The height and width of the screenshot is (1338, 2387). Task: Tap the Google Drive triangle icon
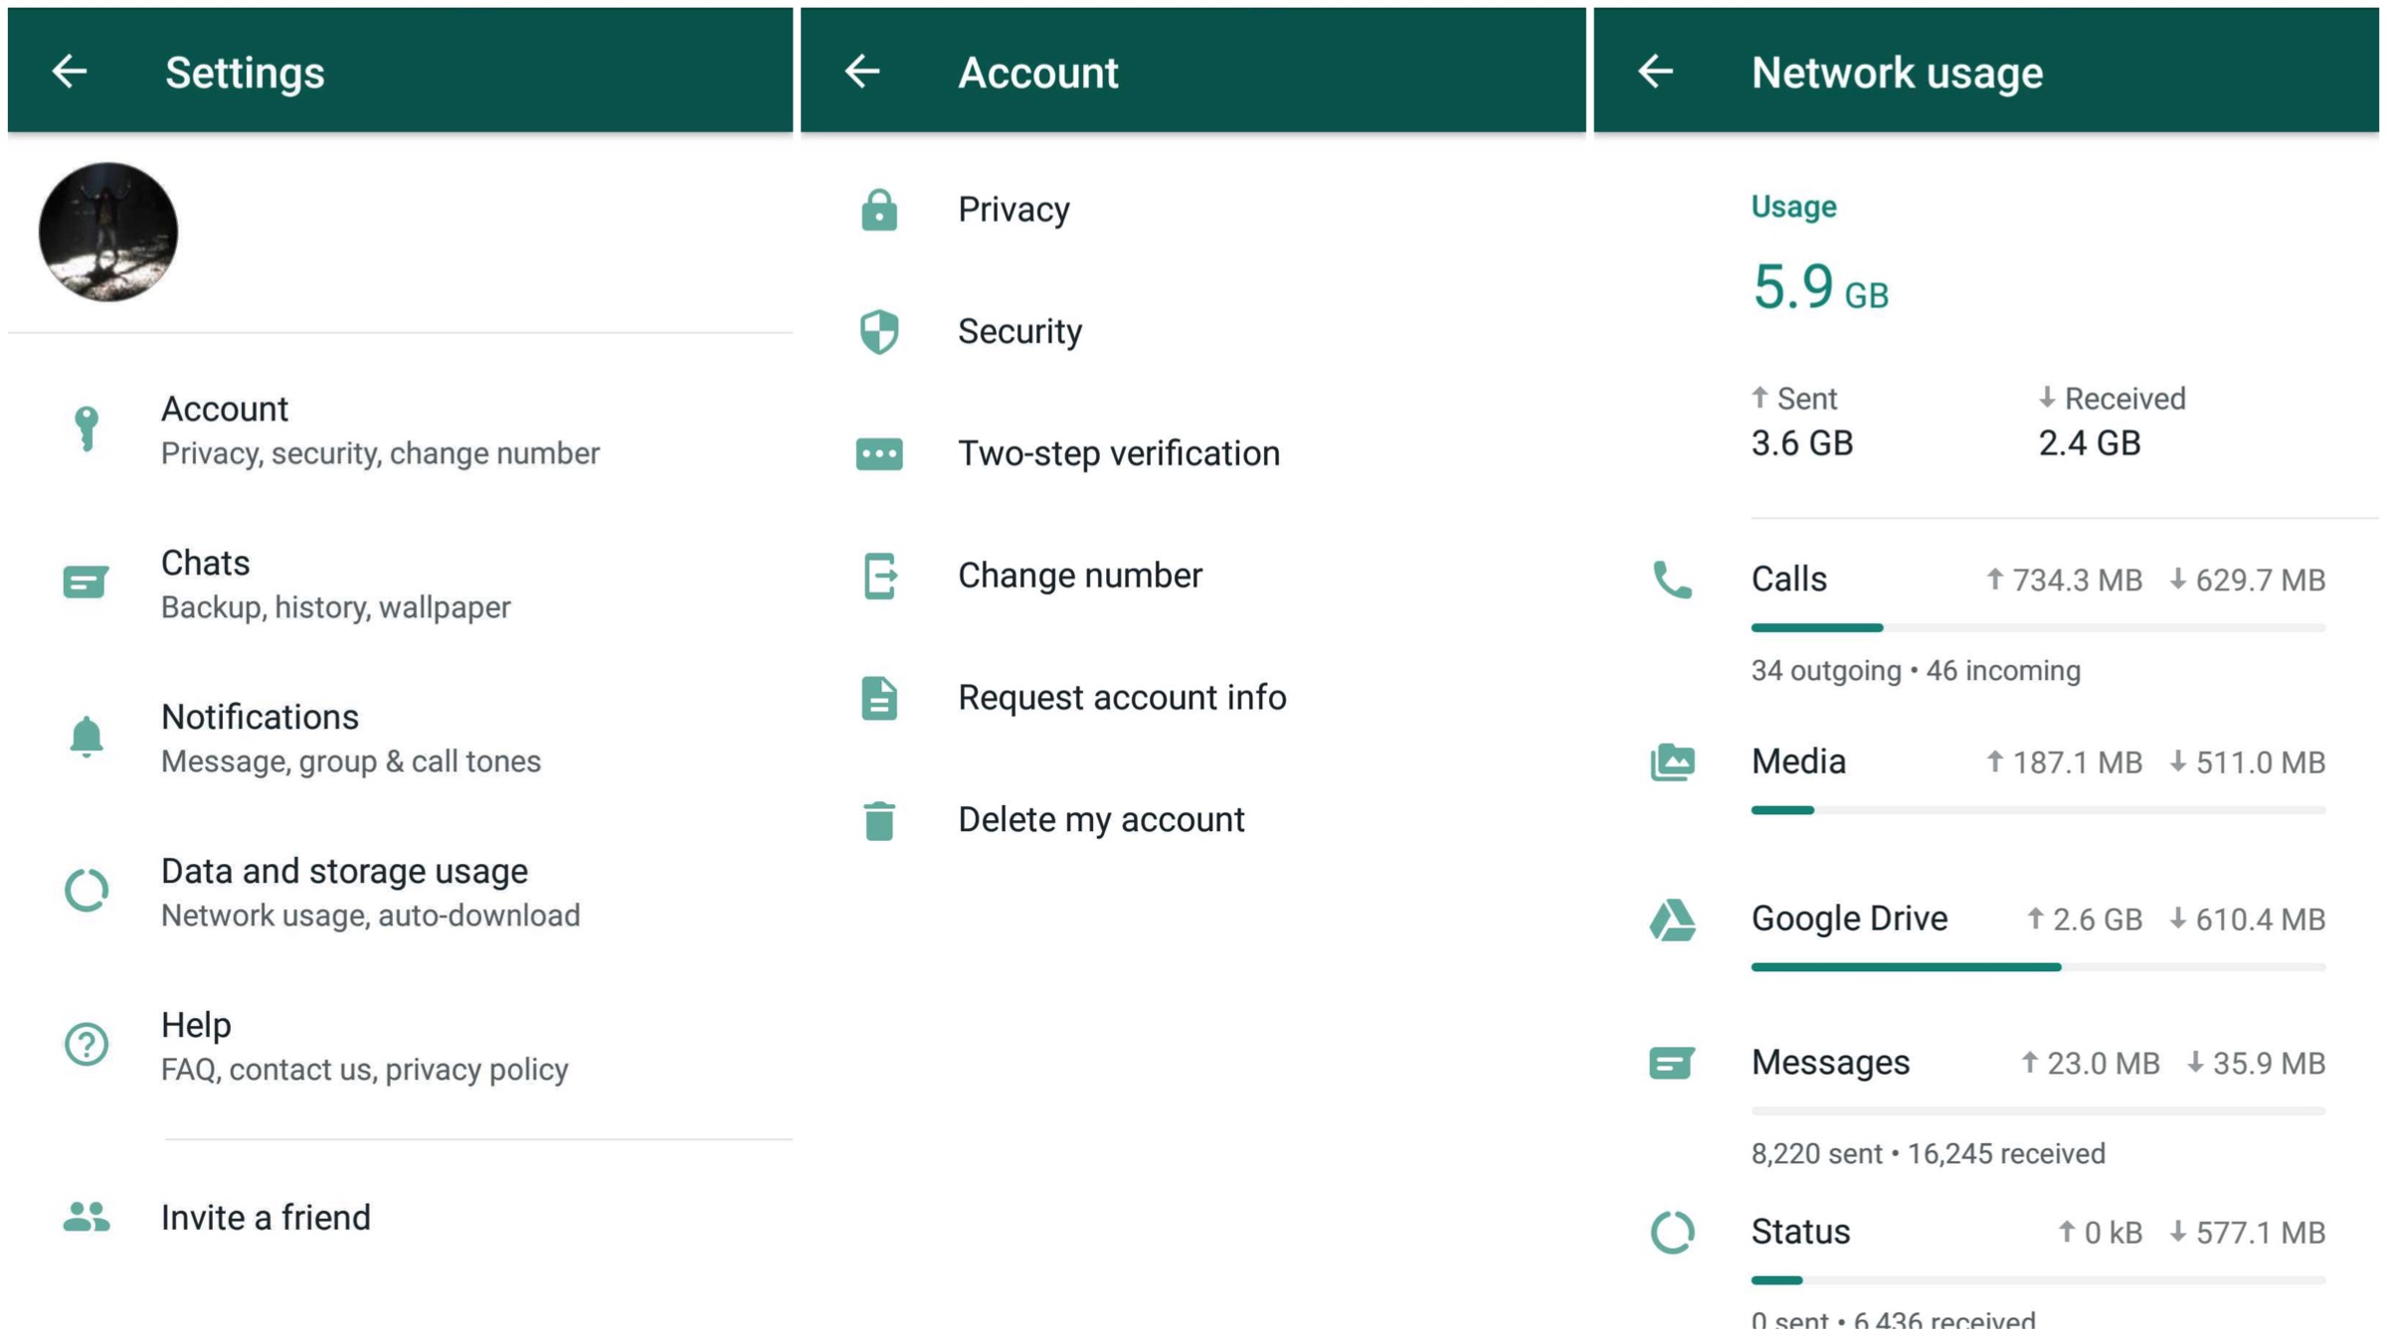click(x=1672, y=920)
